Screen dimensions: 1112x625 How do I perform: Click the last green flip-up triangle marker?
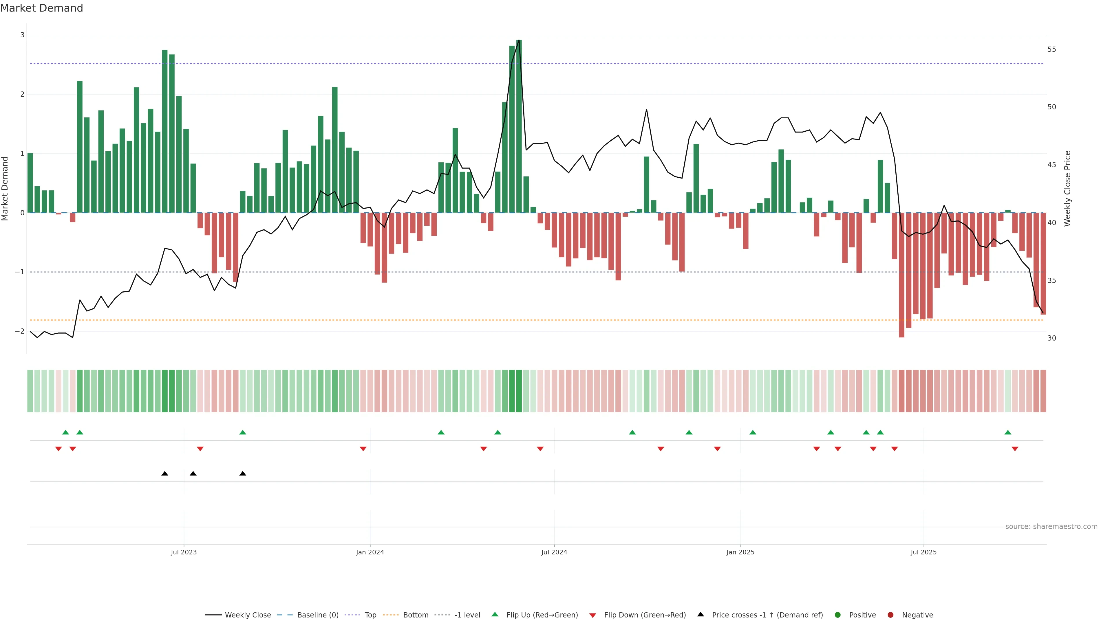[1008, 432]
